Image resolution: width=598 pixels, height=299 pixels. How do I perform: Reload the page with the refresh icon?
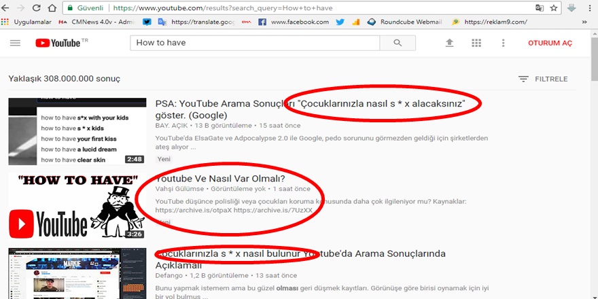click(x=36, y=8)
